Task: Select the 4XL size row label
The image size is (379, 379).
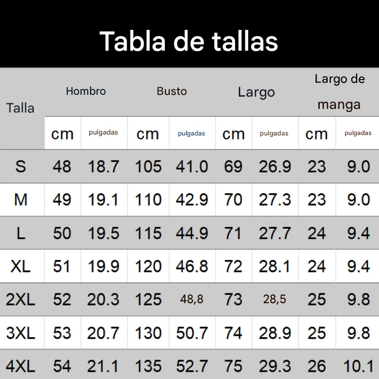Action: pos(20,366)
